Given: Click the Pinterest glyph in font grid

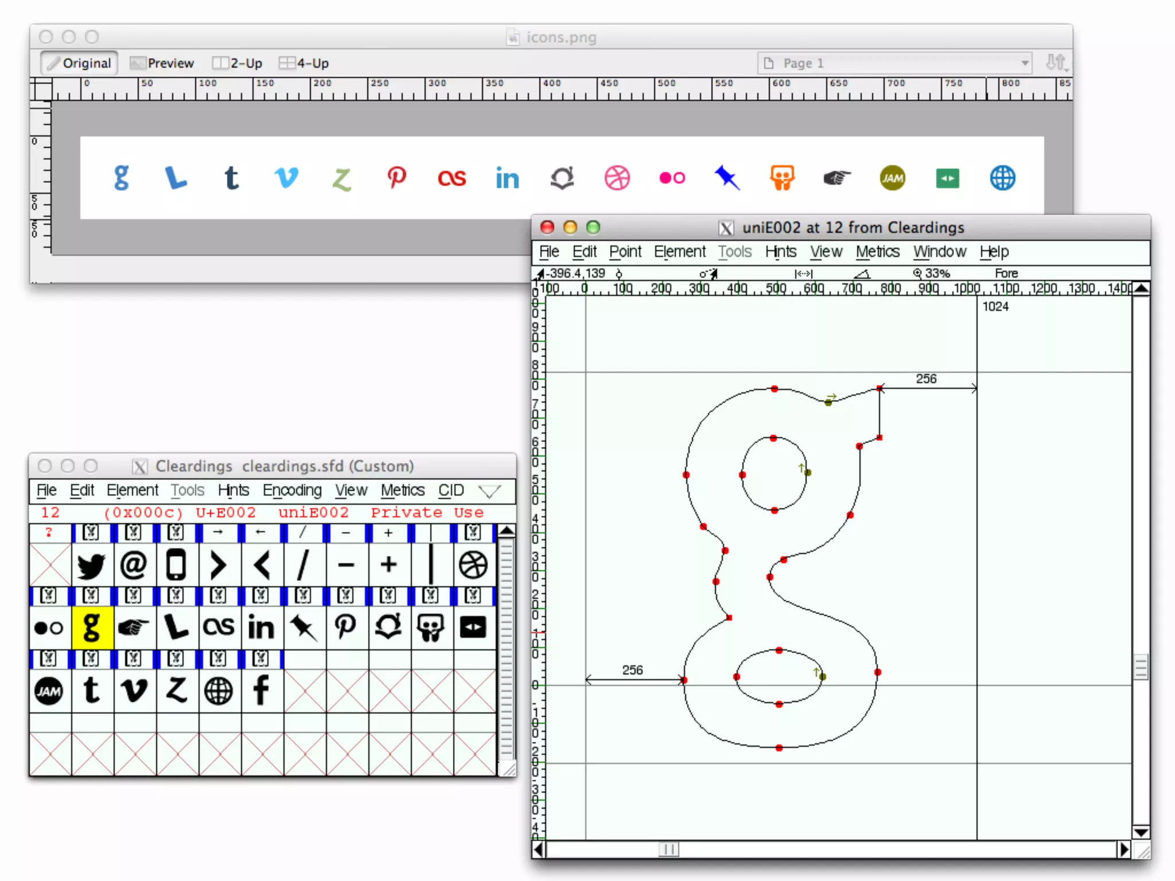Looking at the screenshot, I should pyautogui.click(x=345, y=627).
